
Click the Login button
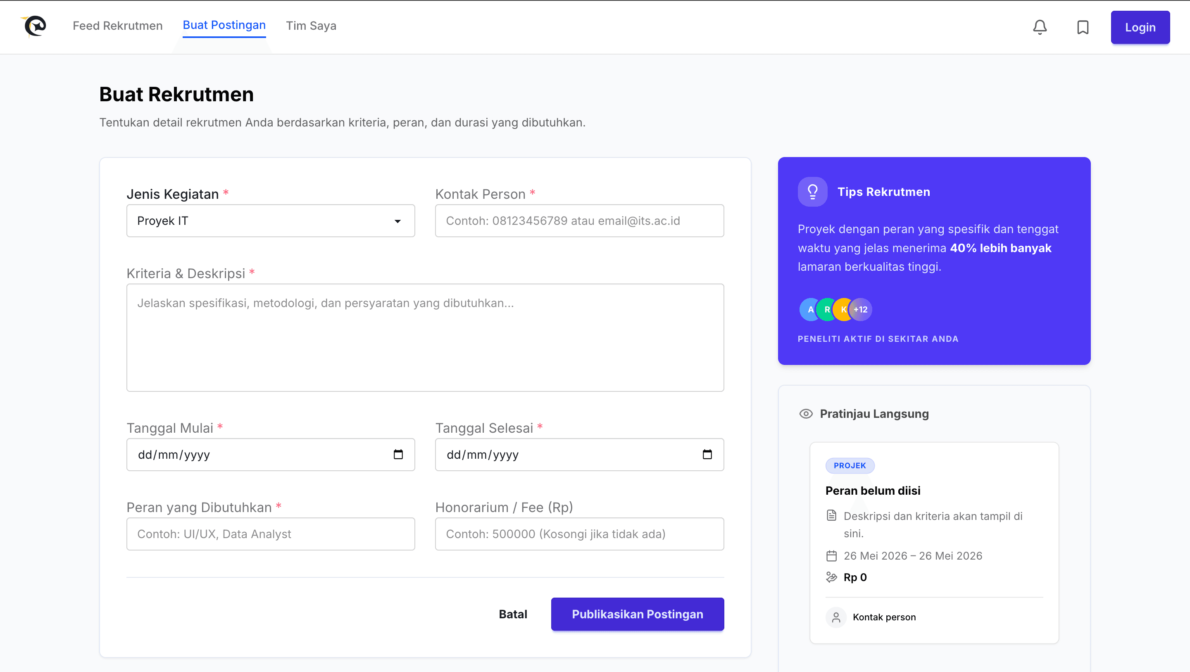1140,27
